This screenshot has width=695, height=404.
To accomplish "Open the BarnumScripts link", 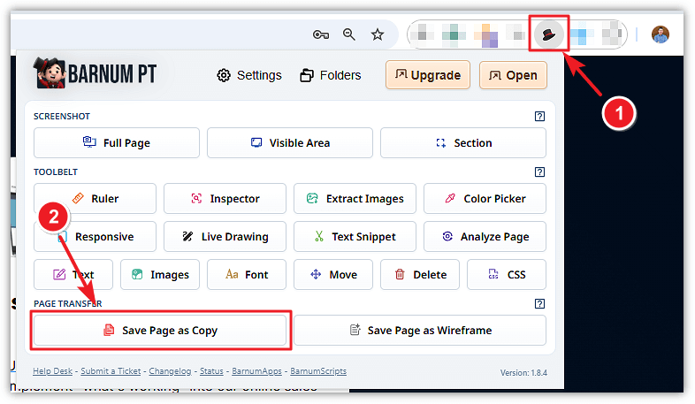I will pos(318,371).
